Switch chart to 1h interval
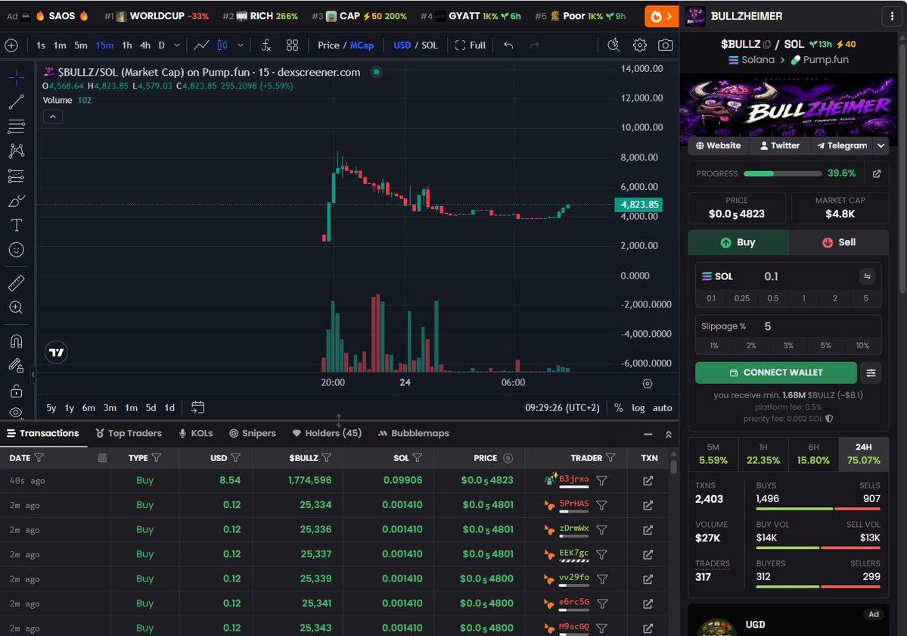Image resolution: width=907 pixels, height=636 pixels. pyautogui.click(x=126, y=45)
